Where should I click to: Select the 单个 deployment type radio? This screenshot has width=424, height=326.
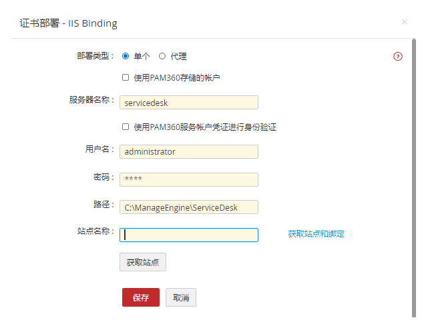(x=126, y=57)
